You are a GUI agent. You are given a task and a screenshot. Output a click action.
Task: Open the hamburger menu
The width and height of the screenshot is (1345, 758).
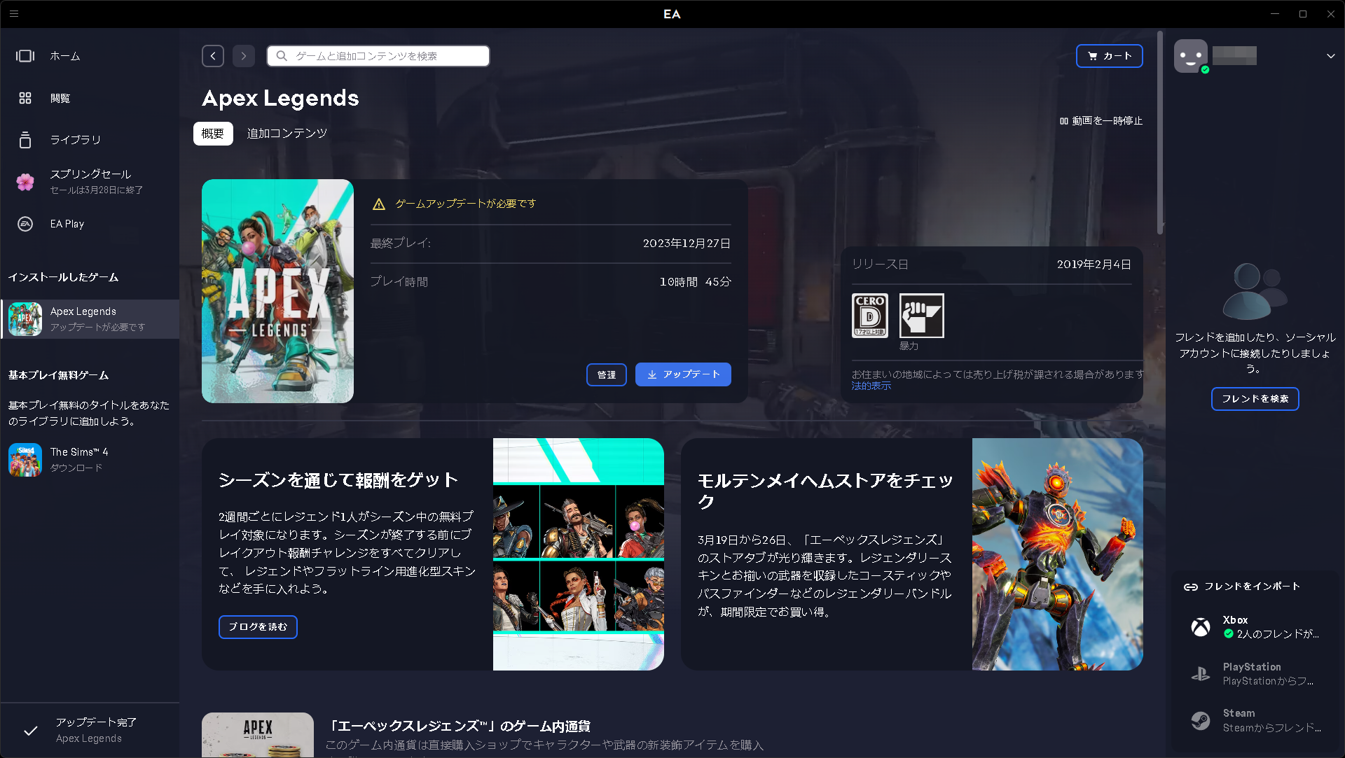14,14
